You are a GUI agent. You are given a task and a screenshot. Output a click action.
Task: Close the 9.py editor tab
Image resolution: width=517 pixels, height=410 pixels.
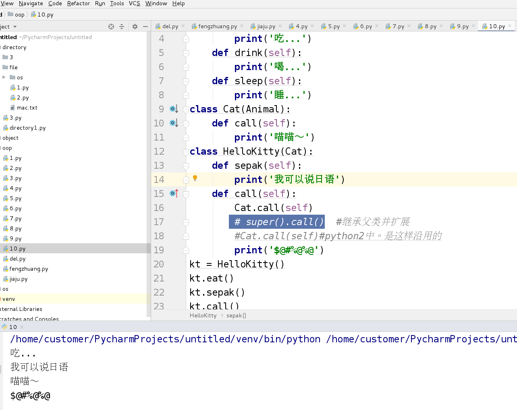[x=473, y=26]
